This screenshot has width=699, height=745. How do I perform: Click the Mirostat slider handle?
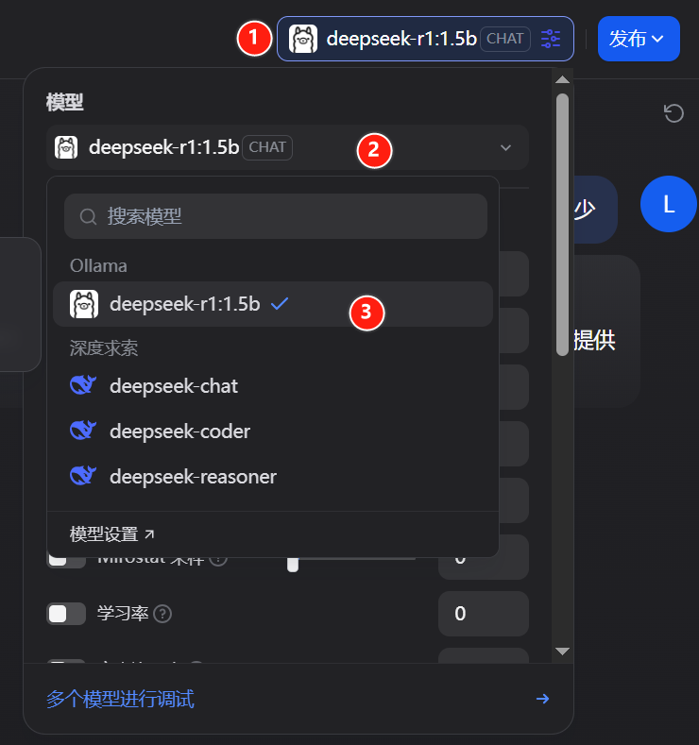293,564
